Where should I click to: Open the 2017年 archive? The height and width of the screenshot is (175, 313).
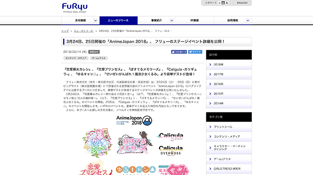click(229, 74)
